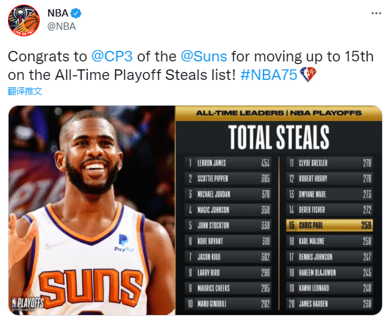Click the #NBA75 hashtag

point(268,75)
